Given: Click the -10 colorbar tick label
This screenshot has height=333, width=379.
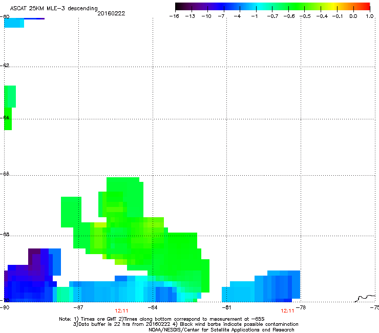Looking at the screenshot, I should (x=206, y=16).
